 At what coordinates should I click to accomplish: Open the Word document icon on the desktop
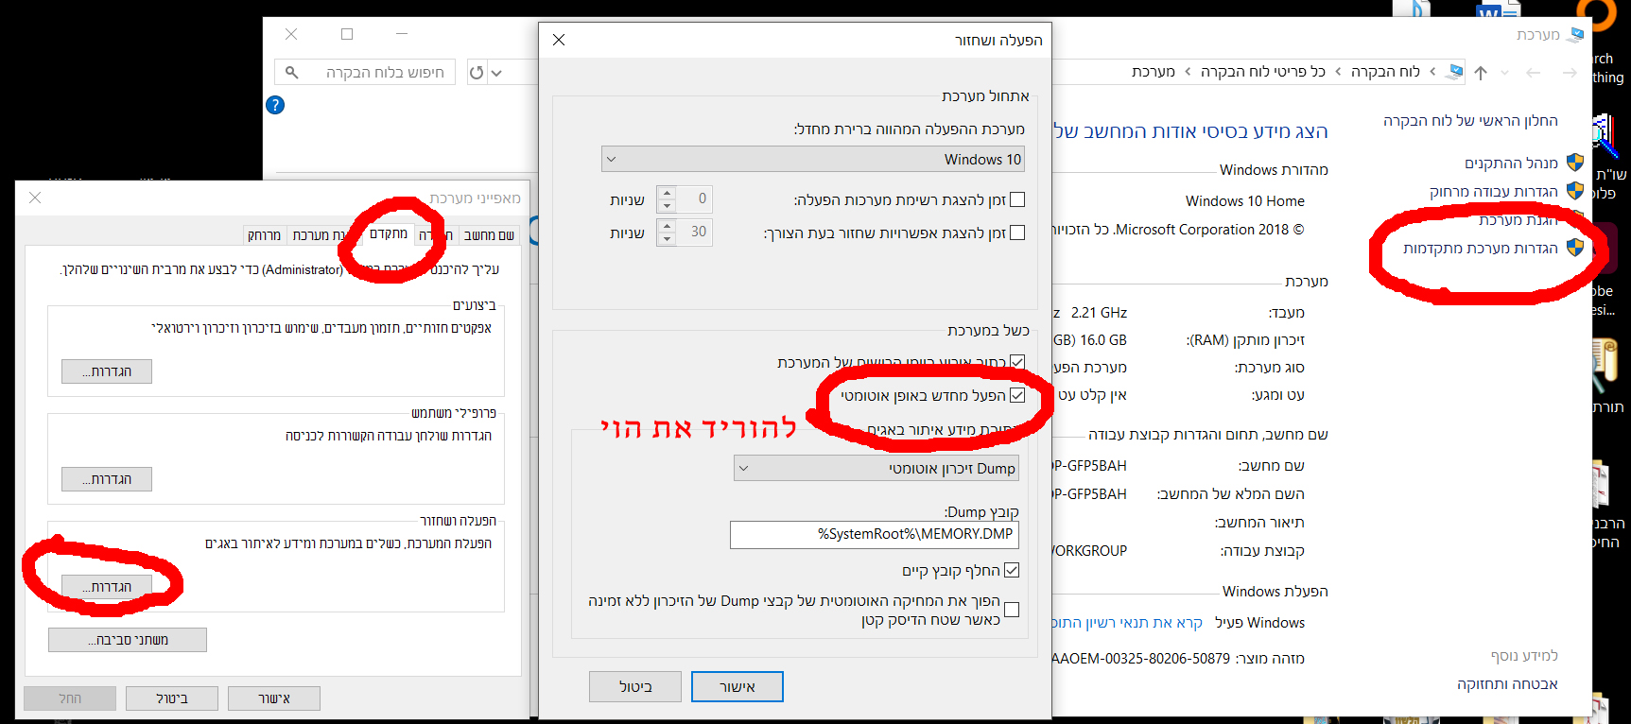(1498, 11)
